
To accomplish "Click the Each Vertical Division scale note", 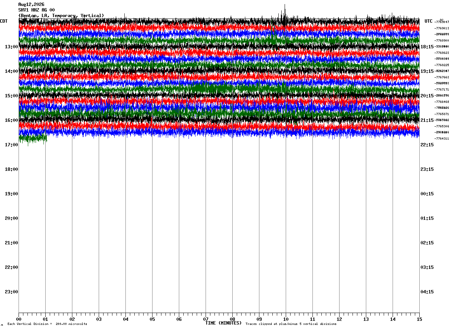I will tap(47, 324).
